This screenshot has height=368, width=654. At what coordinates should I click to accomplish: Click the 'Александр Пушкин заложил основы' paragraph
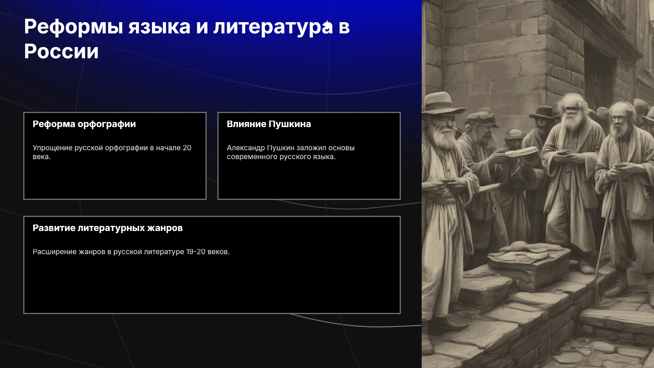(x=291, y=152)
